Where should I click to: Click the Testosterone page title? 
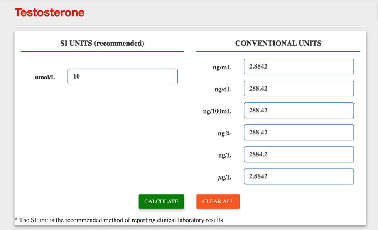pos(50,13)
